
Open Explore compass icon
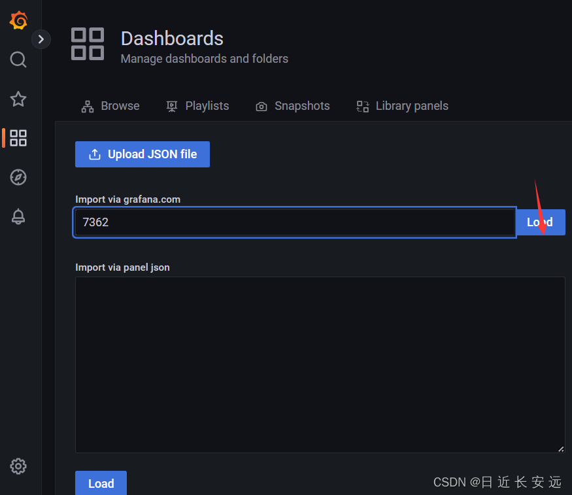tap(18, 177)
